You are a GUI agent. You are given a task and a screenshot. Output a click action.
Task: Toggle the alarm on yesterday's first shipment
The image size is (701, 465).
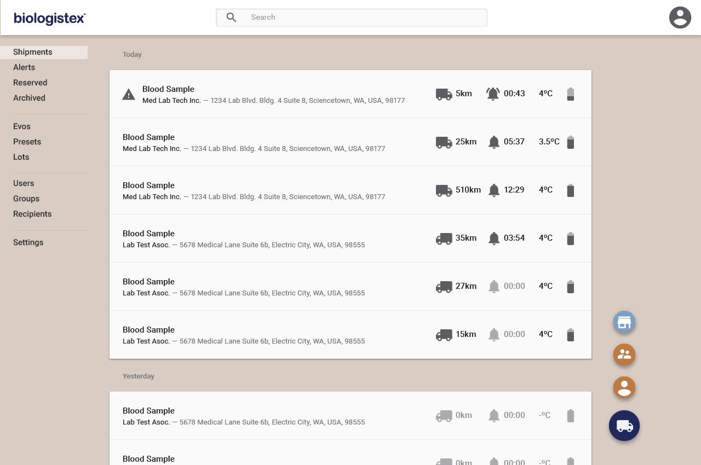pyautogui.click(x=493, y=415)
